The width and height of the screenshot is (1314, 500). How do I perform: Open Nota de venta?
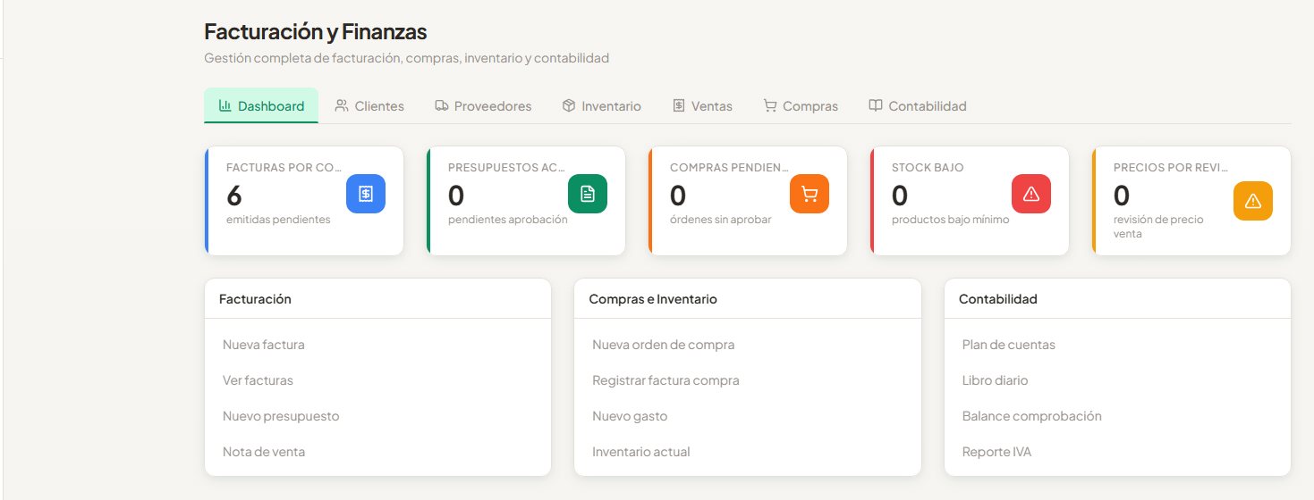(264, 452)
